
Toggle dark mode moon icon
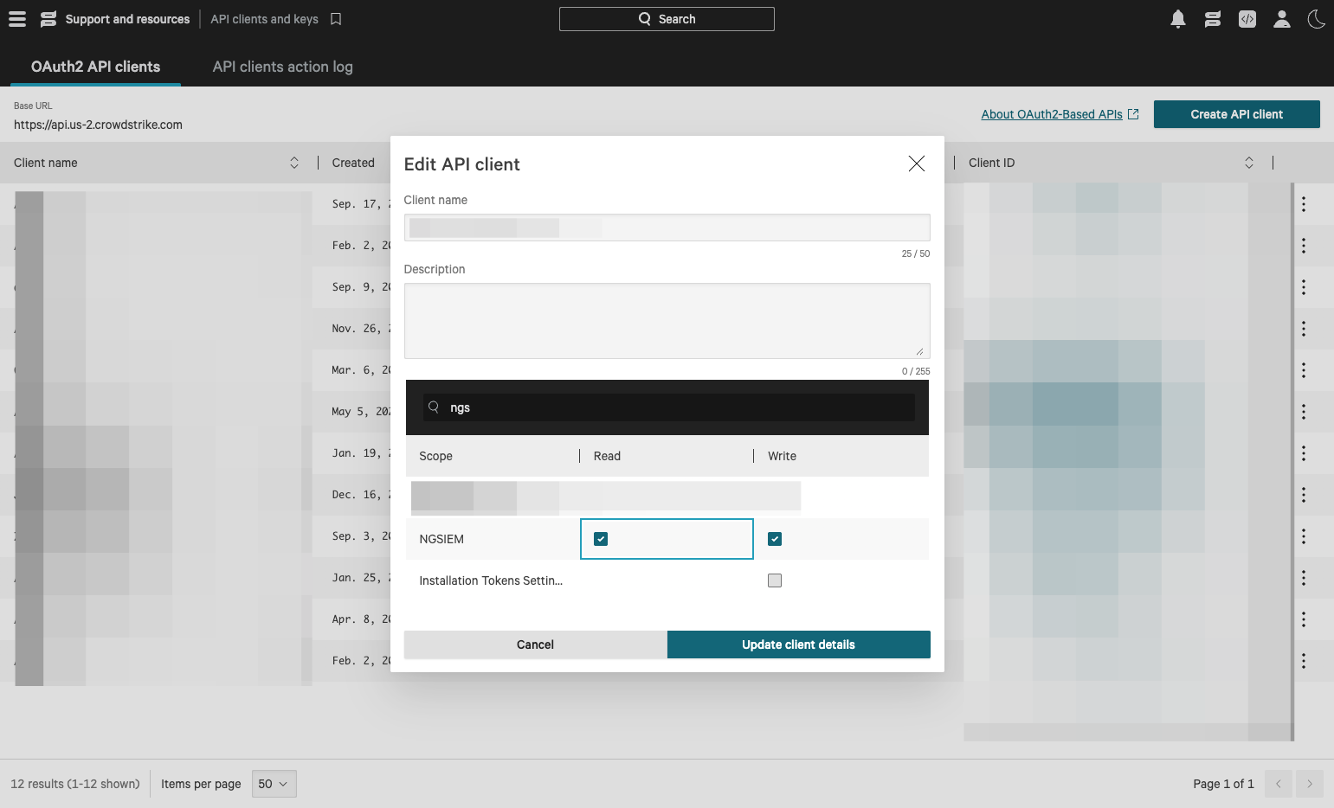point(1316,19)
